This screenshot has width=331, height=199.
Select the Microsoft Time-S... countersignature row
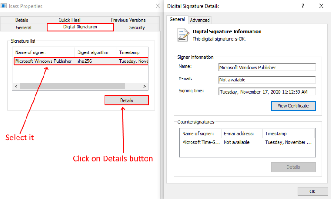[x=247, y=142]
